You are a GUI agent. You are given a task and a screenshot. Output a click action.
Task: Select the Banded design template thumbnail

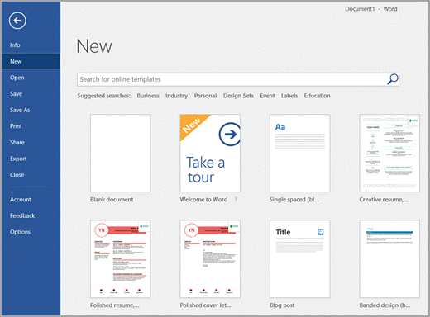pyautogui.click(x=389, y=259)
